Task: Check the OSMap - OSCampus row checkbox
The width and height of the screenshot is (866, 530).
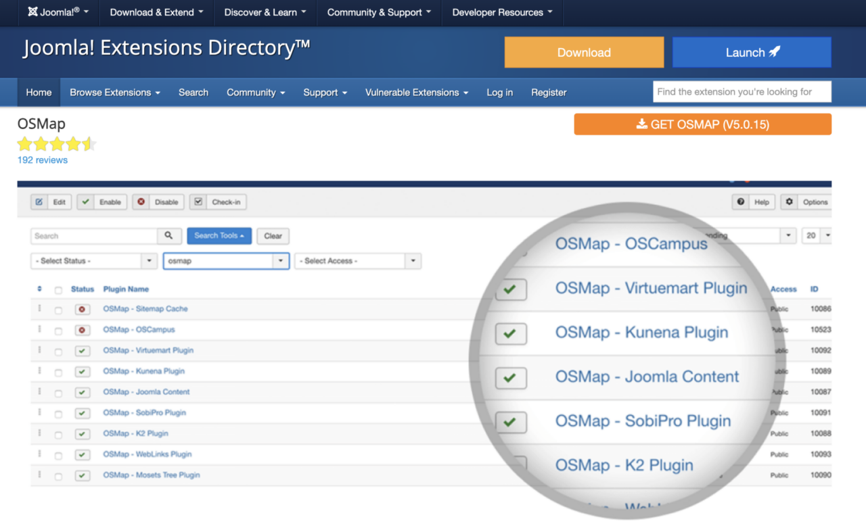Action: click(58, 331)
